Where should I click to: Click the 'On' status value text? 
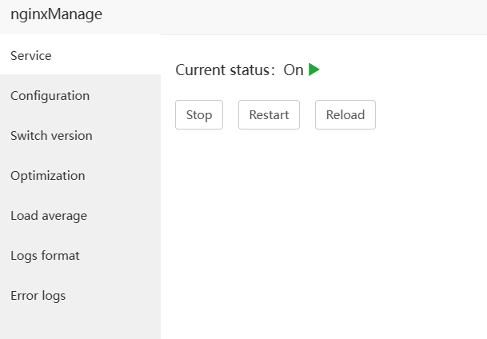(293, 70)
